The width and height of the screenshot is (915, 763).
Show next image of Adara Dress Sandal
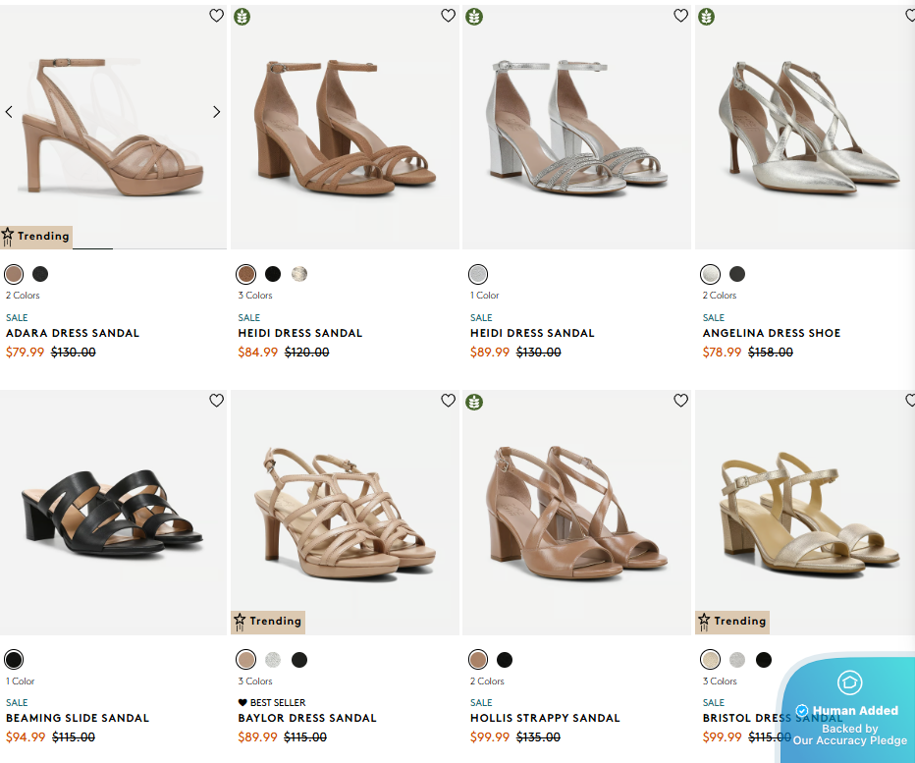[x=217, y=112]
